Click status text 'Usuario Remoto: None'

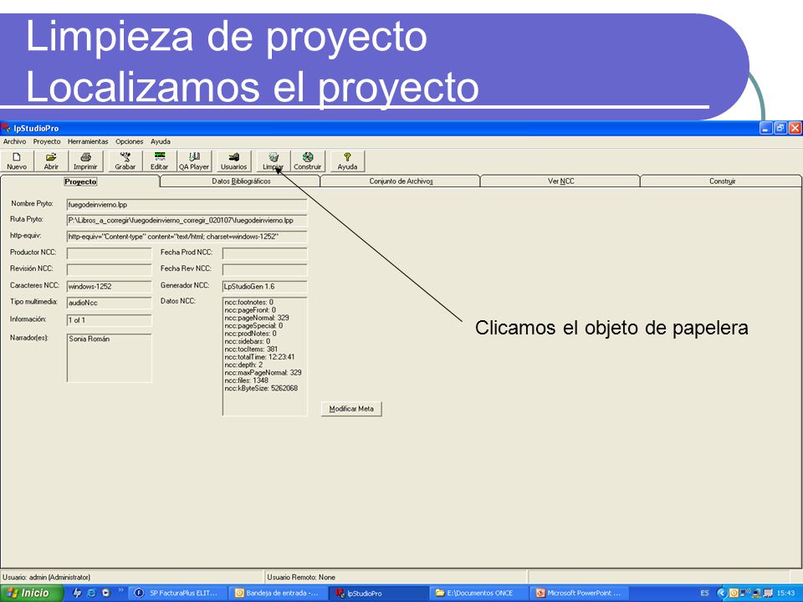tap(301, 578)
